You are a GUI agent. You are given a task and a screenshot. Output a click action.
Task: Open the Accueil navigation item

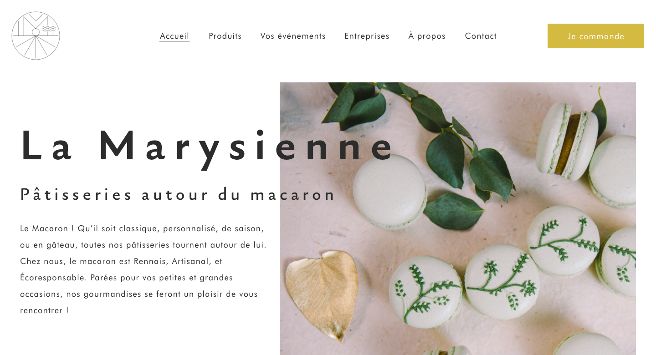tap(174, 36)
